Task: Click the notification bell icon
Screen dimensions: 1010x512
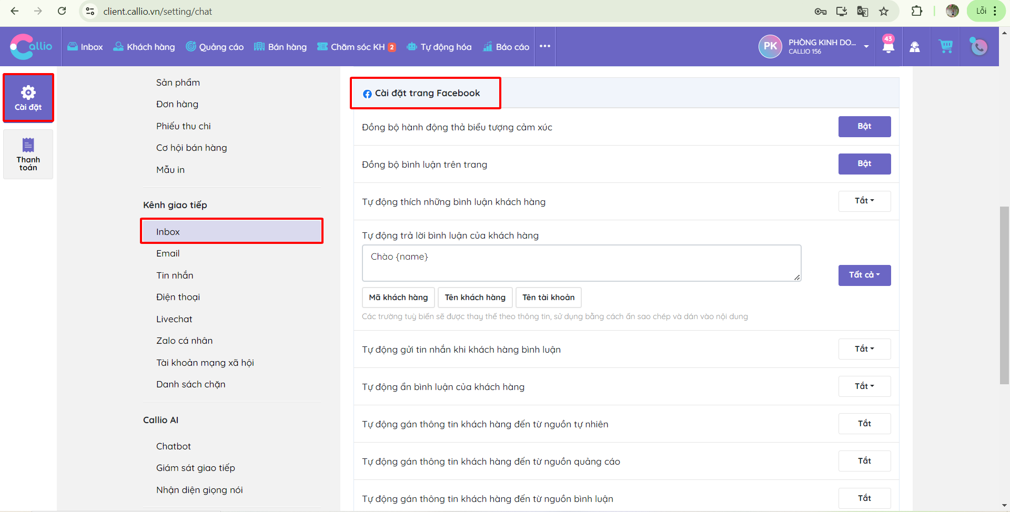Action: (x=888, y=46)
